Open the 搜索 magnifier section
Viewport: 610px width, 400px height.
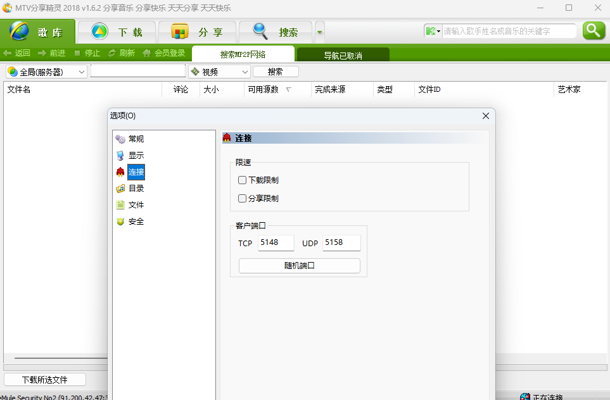pos(276,32)
